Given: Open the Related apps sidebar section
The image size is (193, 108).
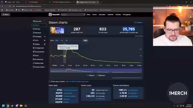Looking at the screenshot, I should coord(38,63).
